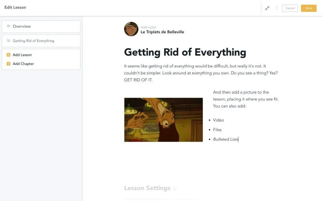Click the instructor name Le Triplets de Belleville
Viewport: 322px width, 201px height.
pos(162,32)
